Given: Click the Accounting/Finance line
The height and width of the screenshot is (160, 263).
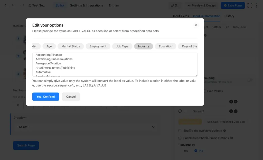Looking at the screenshot, I should click(x=49, y=55).
